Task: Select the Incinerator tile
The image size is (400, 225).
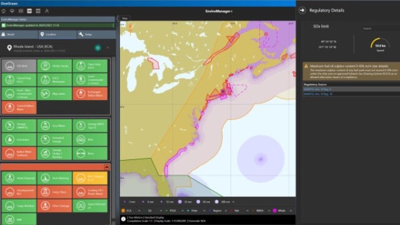Action: point(19,139)
